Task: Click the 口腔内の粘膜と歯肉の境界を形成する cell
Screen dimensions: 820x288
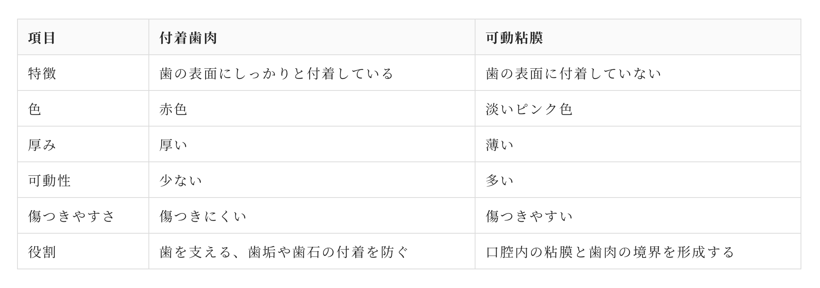Action: coord(638,252)
